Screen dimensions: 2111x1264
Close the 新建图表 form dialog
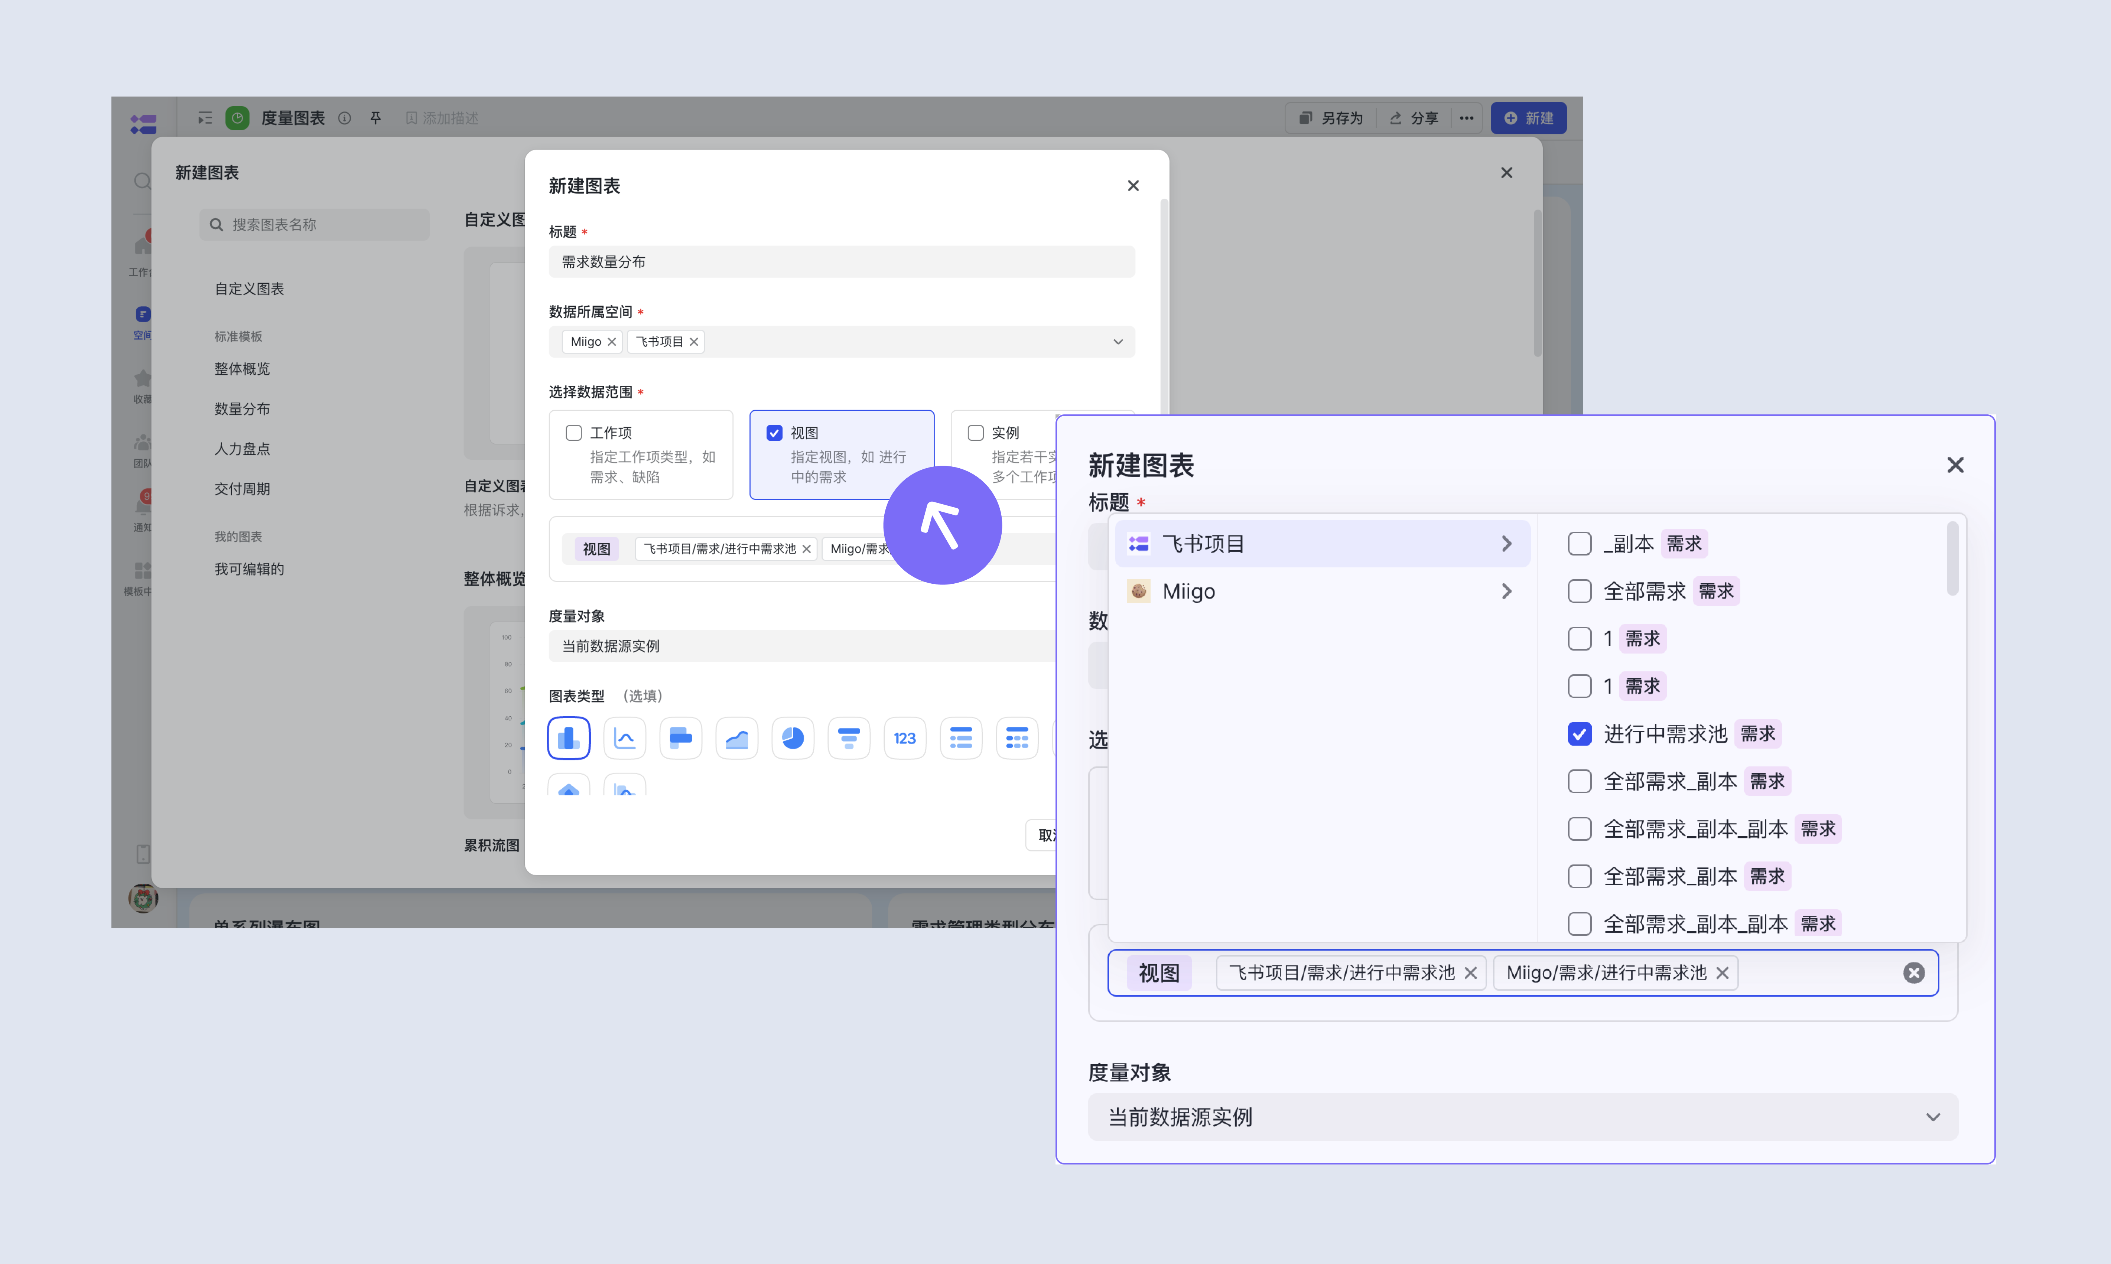coord(1133,186)
